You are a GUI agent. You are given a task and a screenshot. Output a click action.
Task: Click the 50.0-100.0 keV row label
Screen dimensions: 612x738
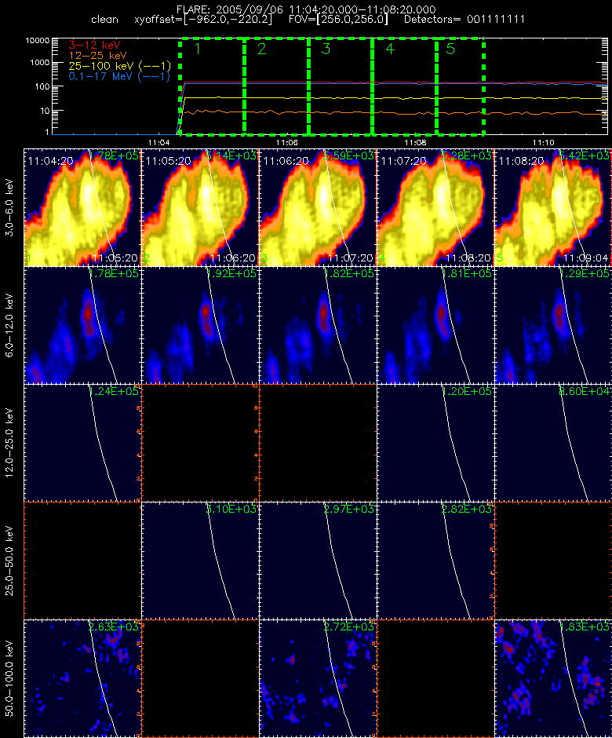(9, 678)
